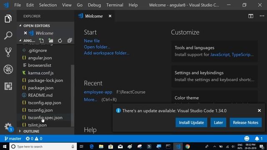
Task: Open Microsoft Edge from taskbar
Action: point(92,146)
